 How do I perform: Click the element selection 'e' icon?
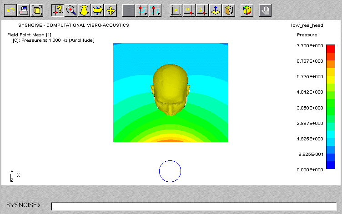tap(176, 10)
